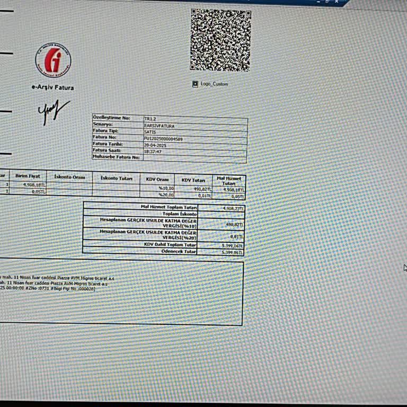Click the 'Fatura Saati:' label

[107, 150]
